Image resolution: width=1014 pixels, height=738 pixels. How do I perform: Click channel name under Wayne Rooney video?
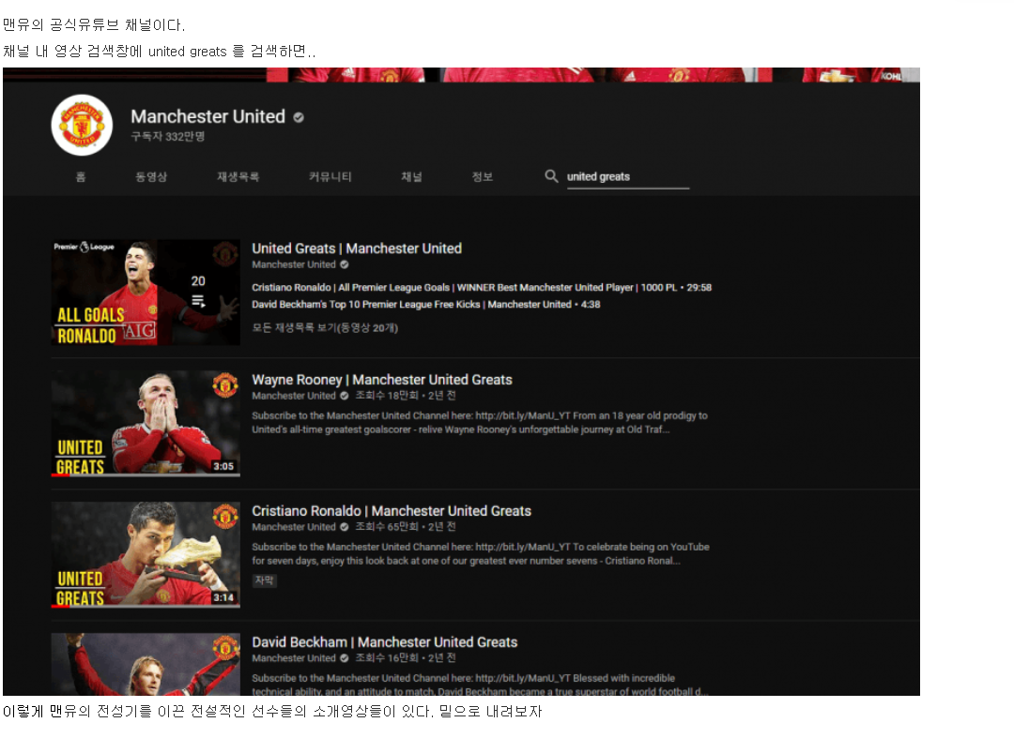(294, 396)
